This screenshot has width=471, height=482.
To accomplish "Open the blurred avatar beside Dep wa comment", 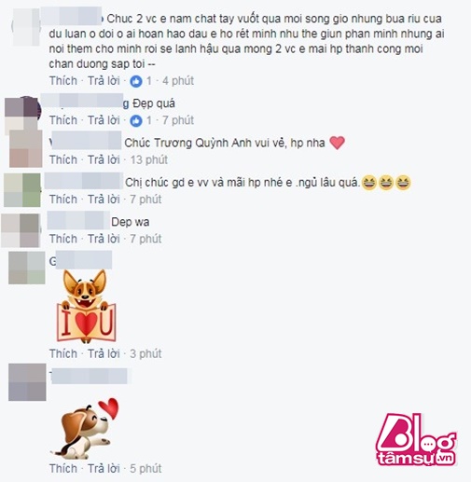I will tap(21, 230).
